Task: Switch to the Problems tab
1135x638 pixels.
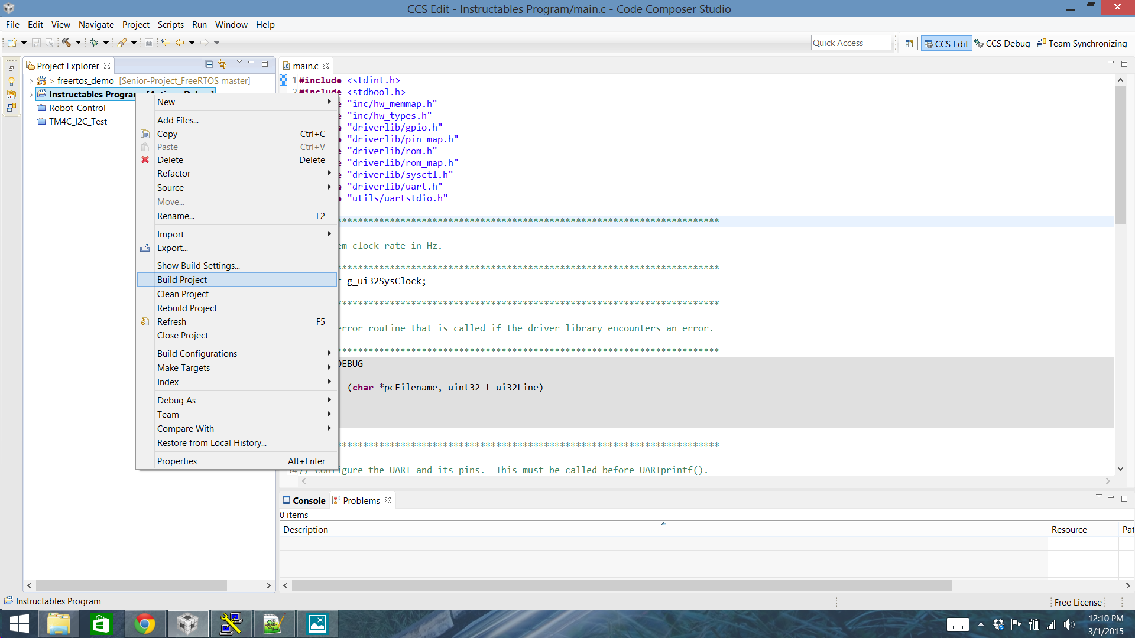Action: (361, 500)
